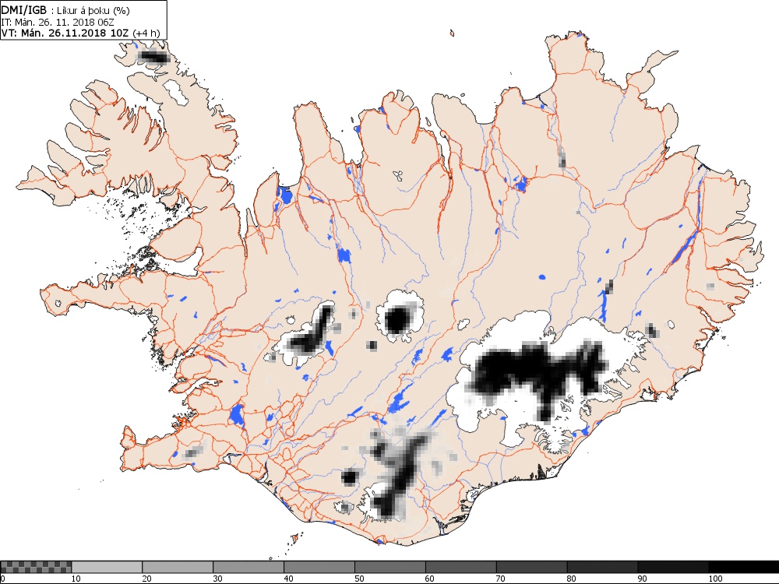The image size is (779, 584).
Task: Click the round black fog blob on central glacier
Action: click(x=397, y=320)
